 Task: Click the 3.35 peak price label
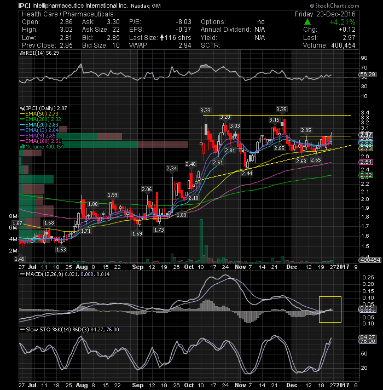pos(281,109)
